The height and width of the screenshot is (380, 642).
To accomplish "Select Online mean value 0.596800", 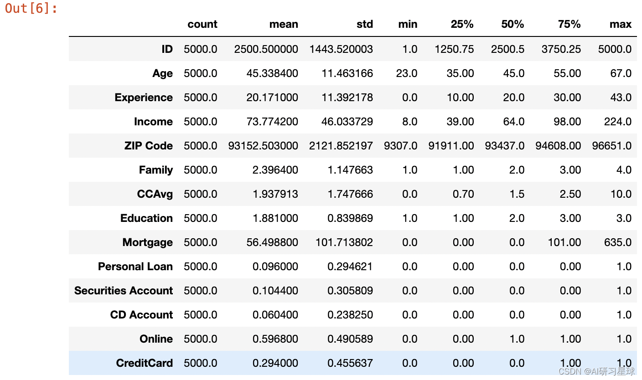I will (x=275, y=339).
